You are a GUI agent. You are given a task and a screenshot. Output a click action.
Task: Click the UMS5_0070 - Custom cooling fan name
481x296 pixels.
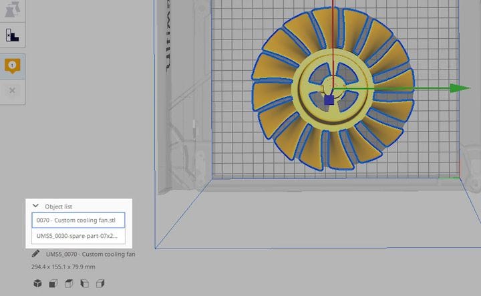click(x=90, y=254)
